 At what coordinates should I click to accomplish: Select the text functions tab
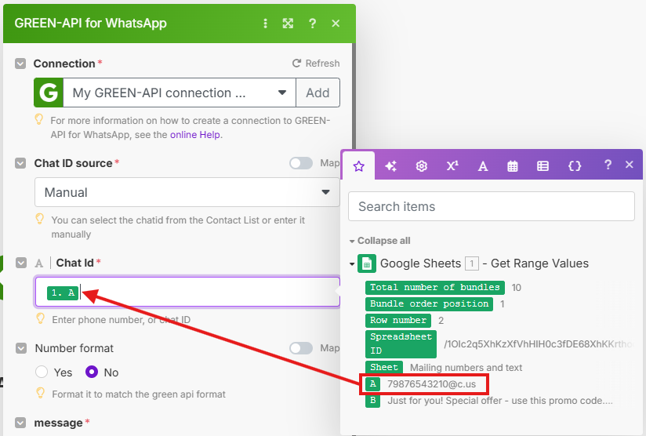[483, 165]
